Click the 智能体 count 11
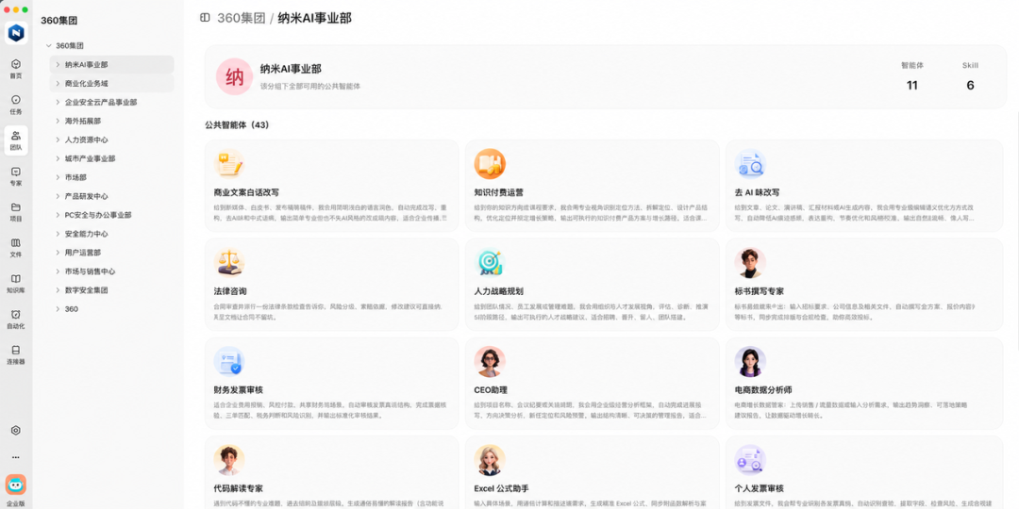This screenshot has height=509, width=1019. point(911,85)
